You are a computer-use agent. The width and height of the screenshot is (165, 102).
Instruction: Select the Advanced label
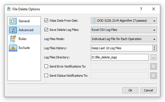pos(26,30)
